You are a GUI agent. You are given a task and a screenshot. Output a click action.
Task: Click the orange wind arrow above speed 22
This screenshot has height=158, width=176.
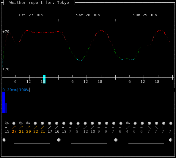35,127
